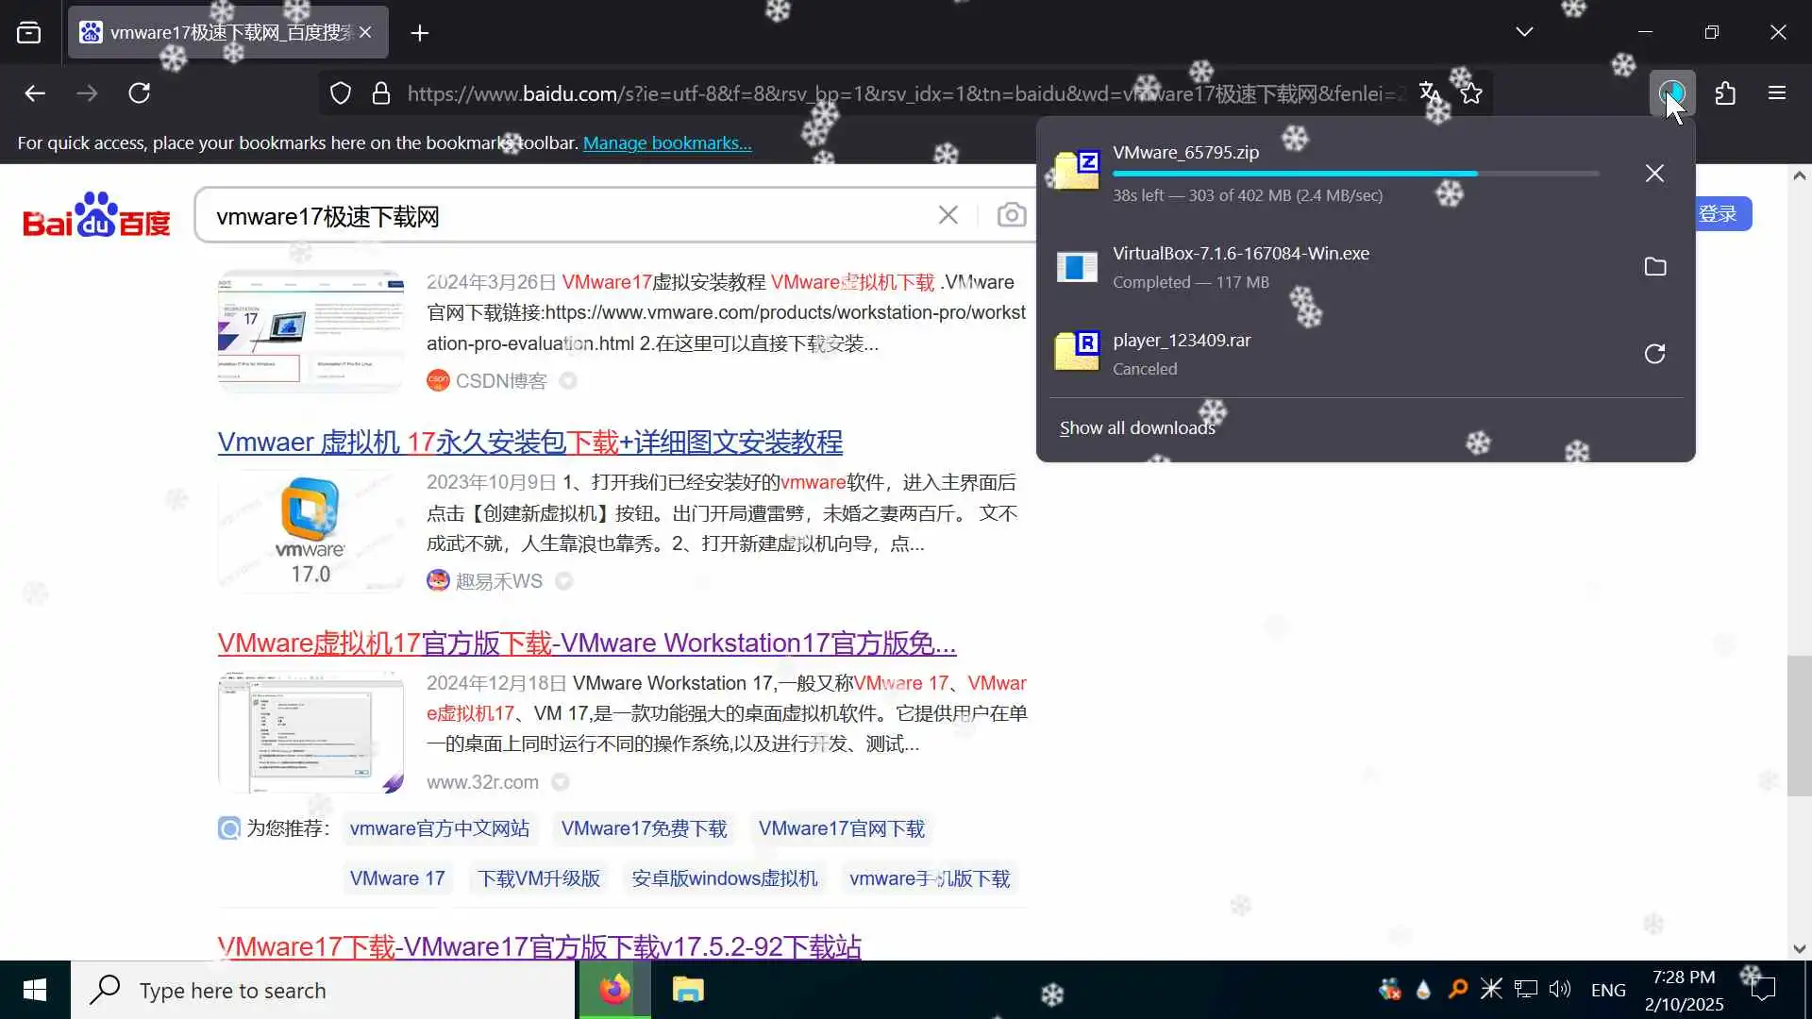Cancel the VMware_65795.zip download

pyautogui.click(x=1654, y=174)
